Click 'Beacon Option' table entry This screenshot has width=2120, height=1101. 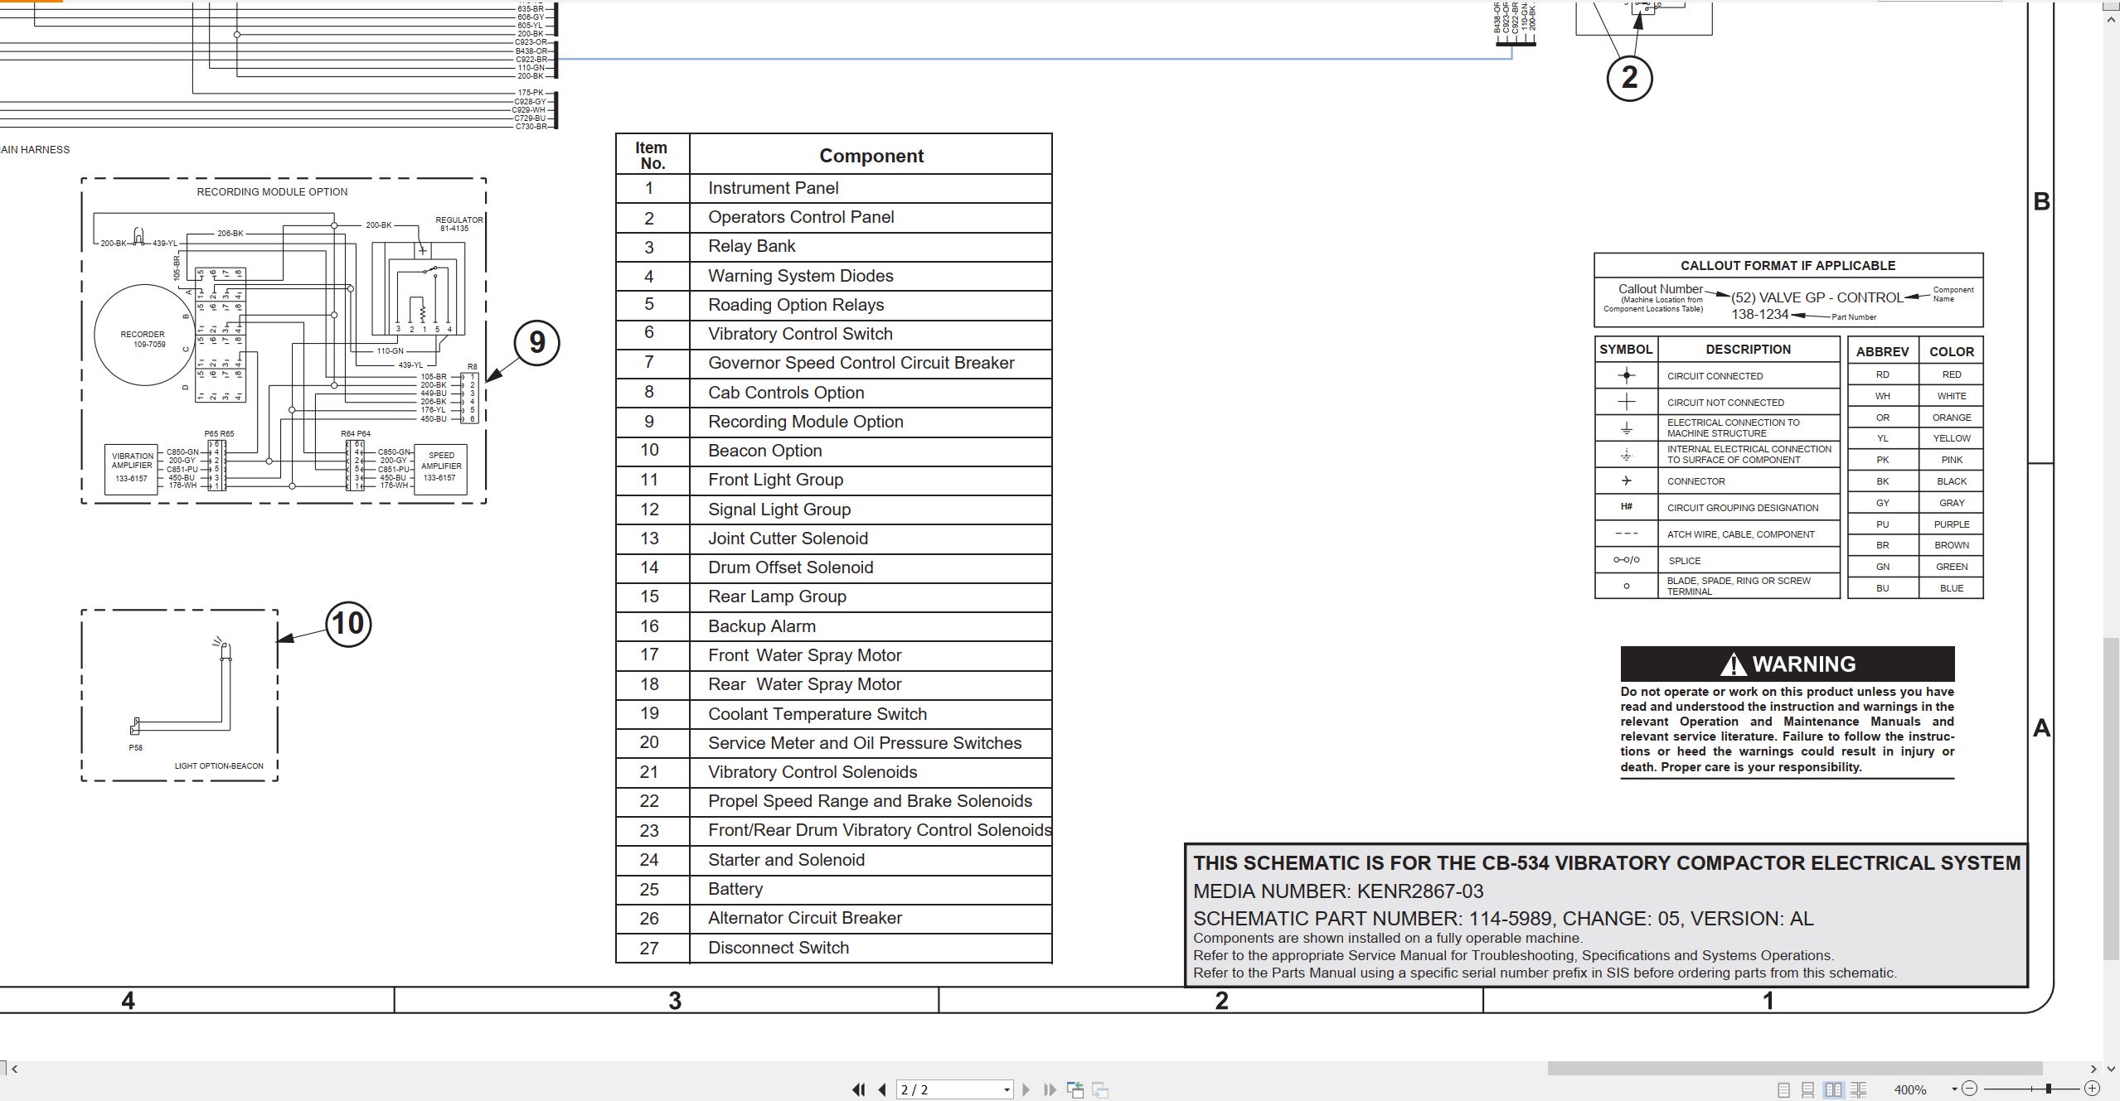pos(764,451)
